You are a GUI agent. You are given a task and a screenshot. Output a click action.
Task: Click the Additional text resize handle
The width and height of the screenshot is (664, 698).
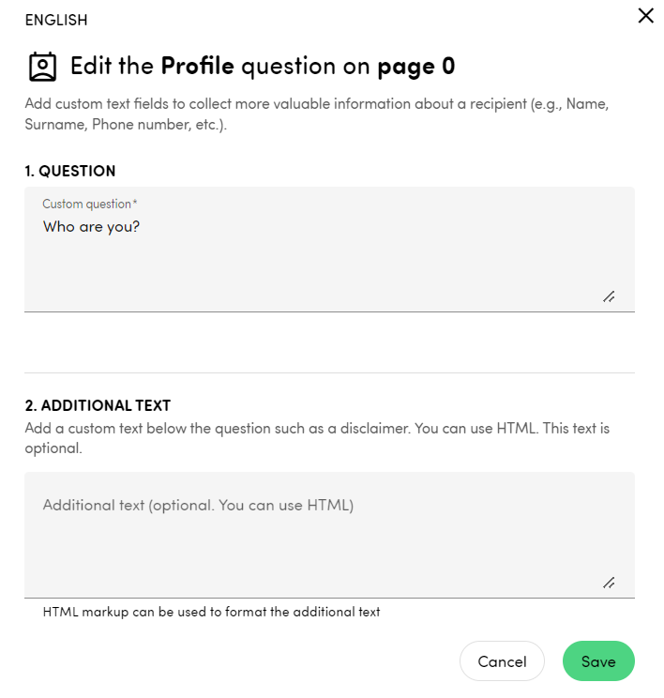(609, 583)
